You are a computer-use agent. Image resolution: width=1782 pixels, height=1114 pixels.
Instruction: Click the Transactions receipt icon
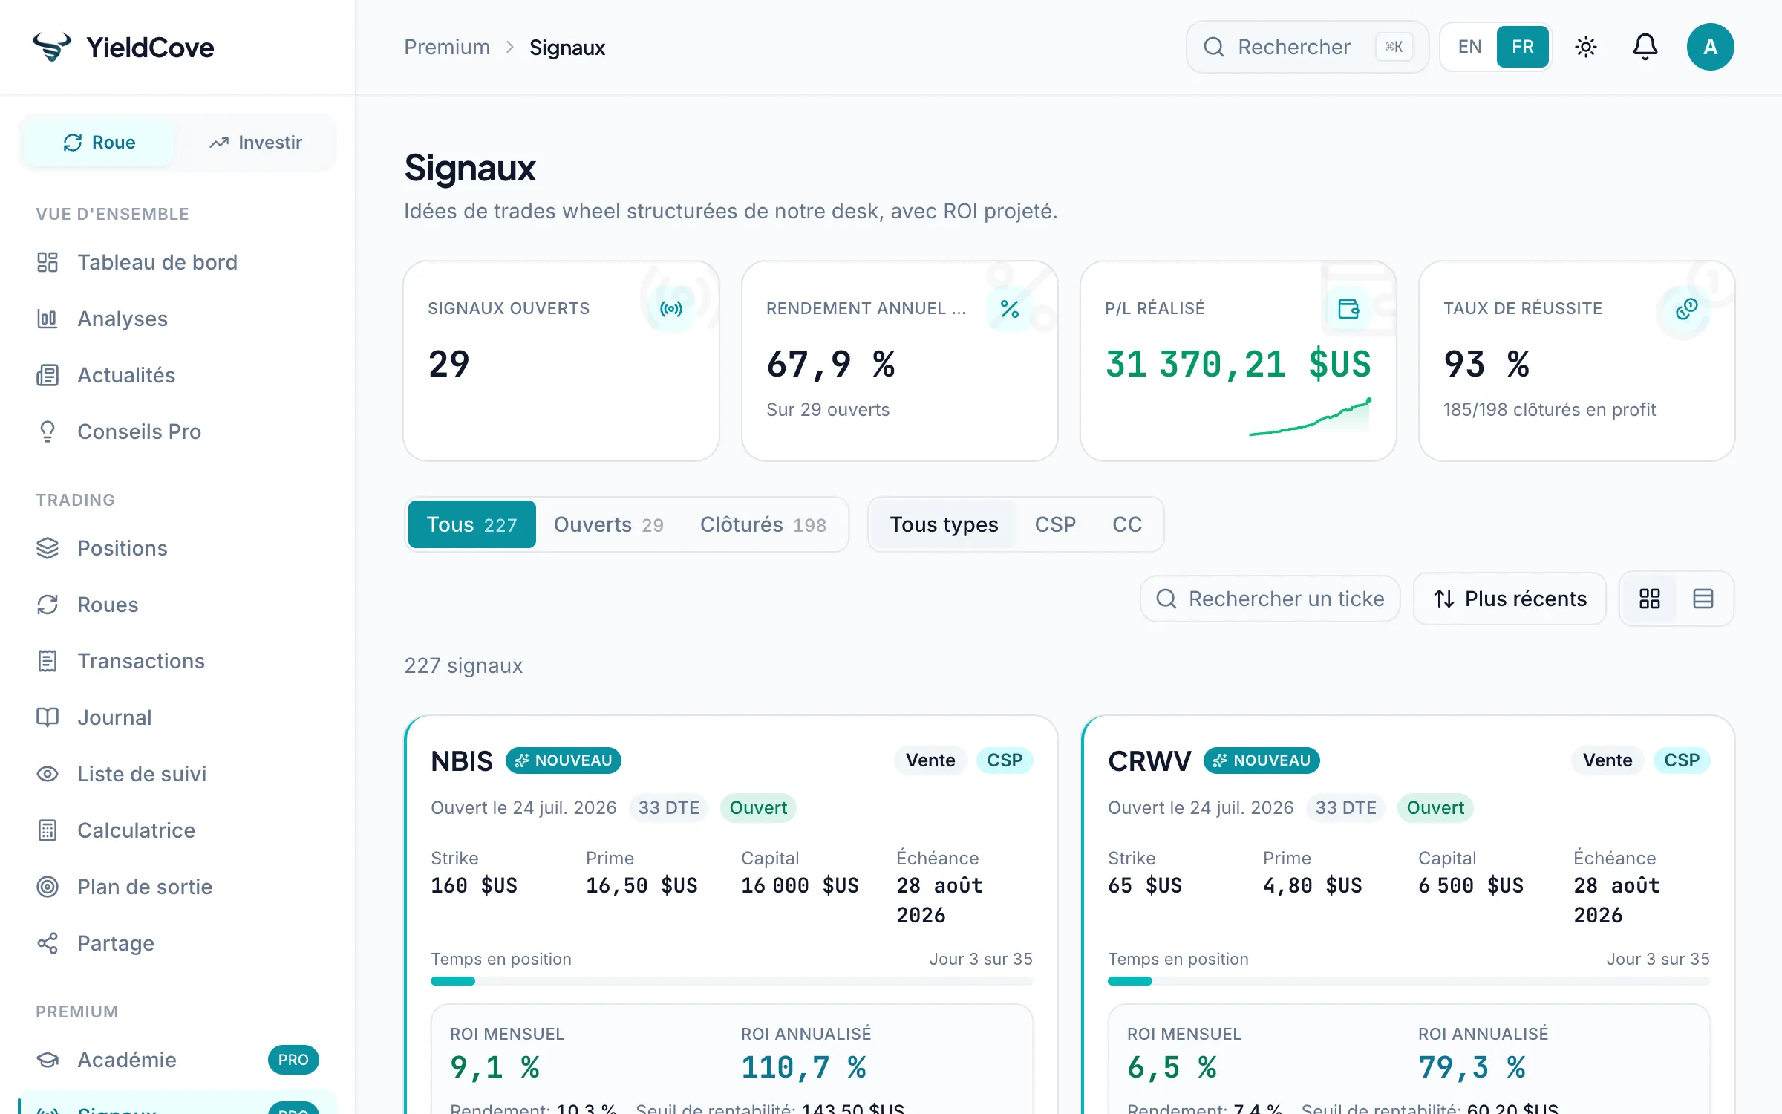pos(48,661)
